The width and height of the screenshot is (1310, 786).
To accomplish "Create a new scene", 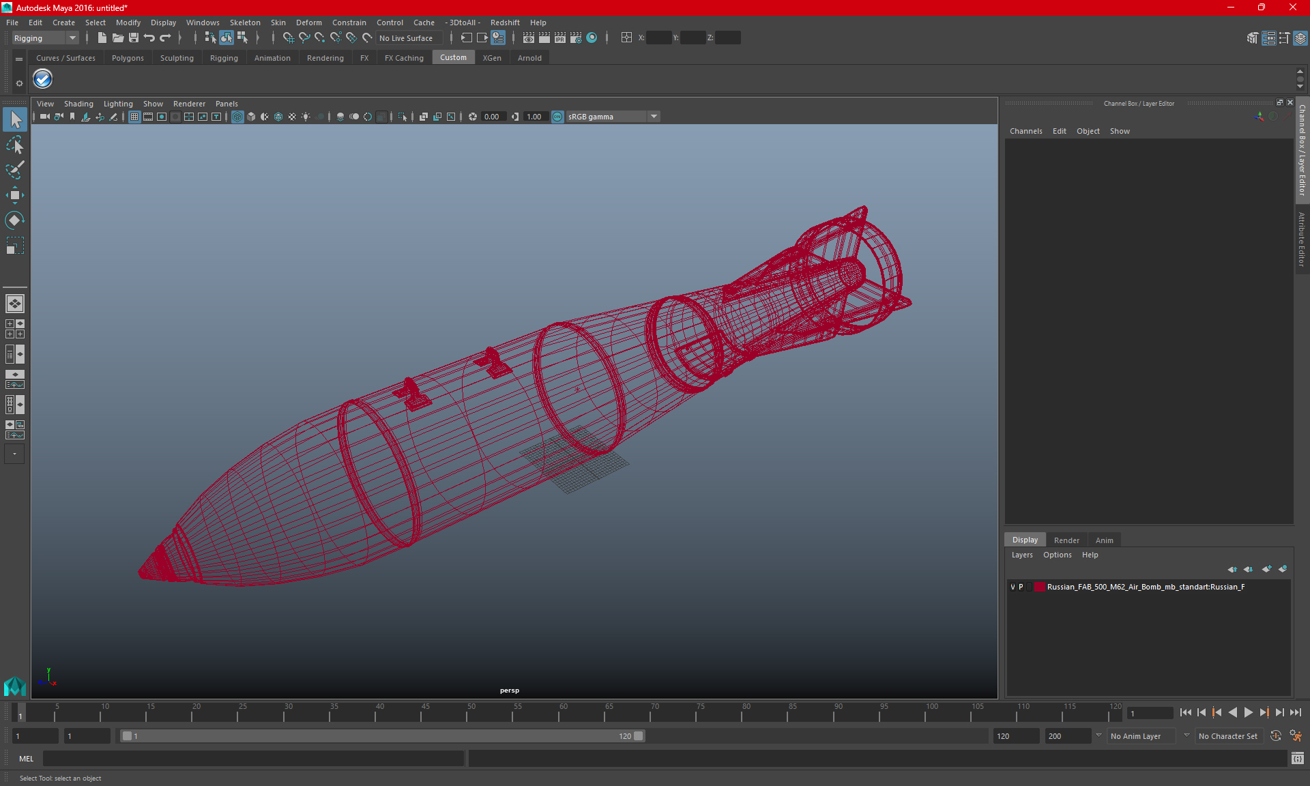I will 102,38.
